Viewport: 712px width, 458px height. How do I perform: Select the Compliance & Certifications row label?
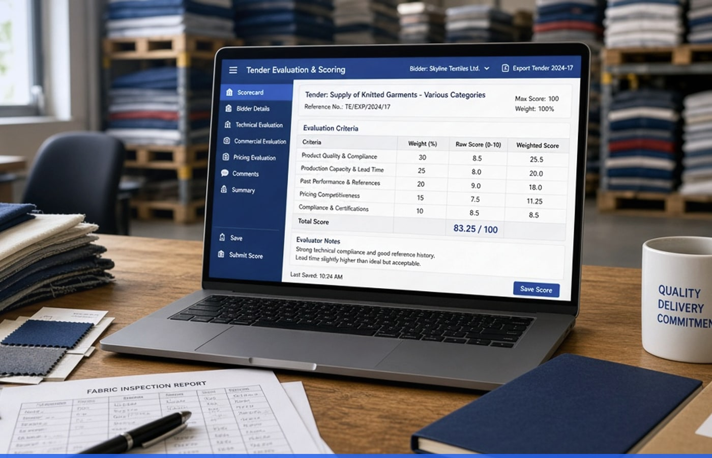coord(333,208)
